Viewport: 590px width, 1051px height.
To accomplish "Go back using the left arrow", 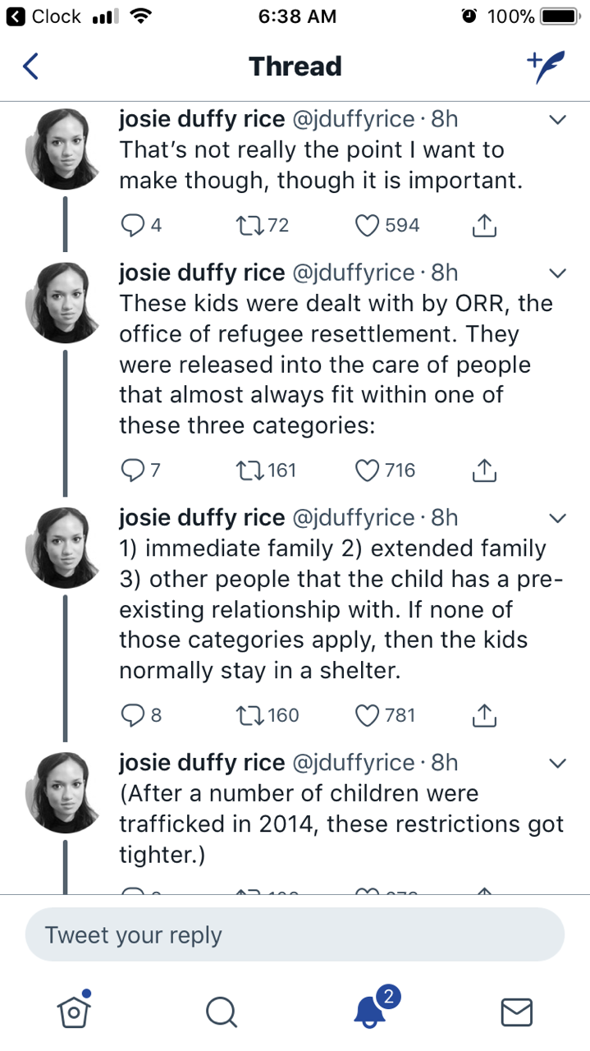I will (30, 67).
